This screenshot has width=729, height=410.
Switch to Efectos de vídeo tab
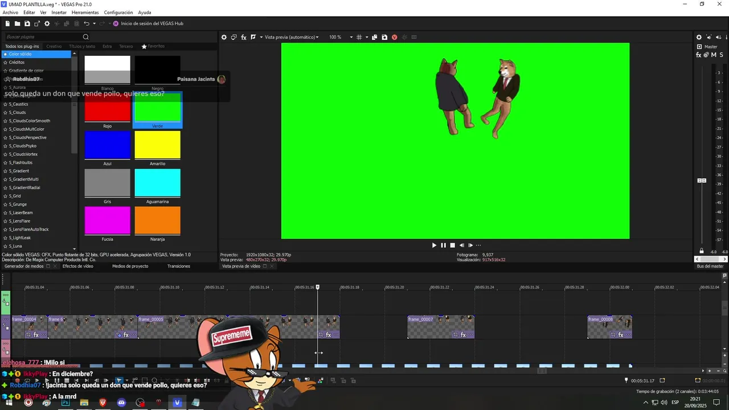pyautogui.click(x=77, y=266)
